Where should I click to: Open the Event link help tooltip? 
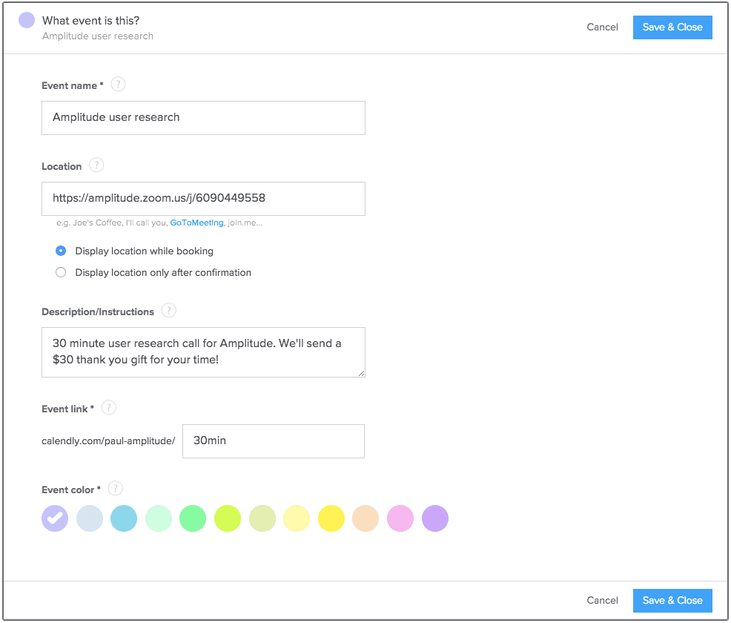pos(108,407)
